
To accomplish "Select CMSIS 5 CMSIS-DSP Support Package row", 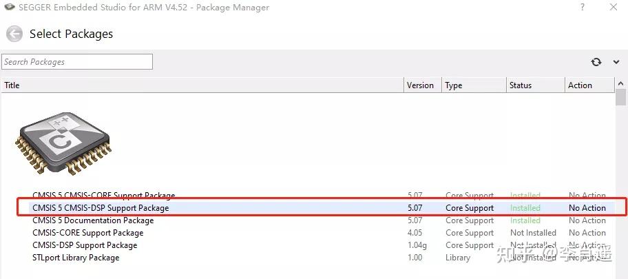I will pyautogui.click(x=101, y=208).
